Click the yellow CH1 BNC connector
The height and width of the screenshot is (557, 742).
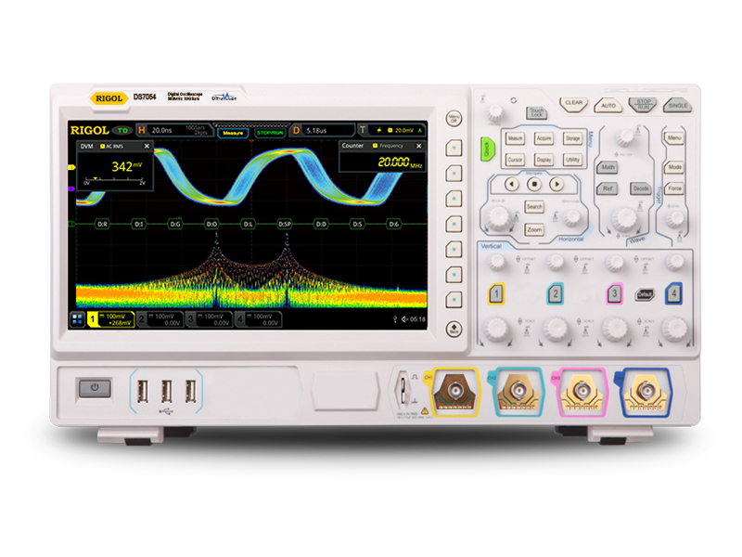(x=455, y=391)
